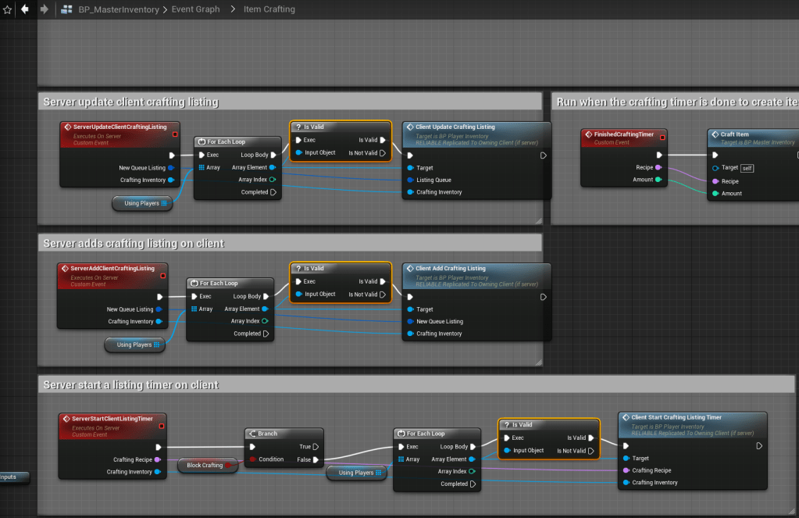
Task: Click the forward navigation arrow
Action: (44, 9)
